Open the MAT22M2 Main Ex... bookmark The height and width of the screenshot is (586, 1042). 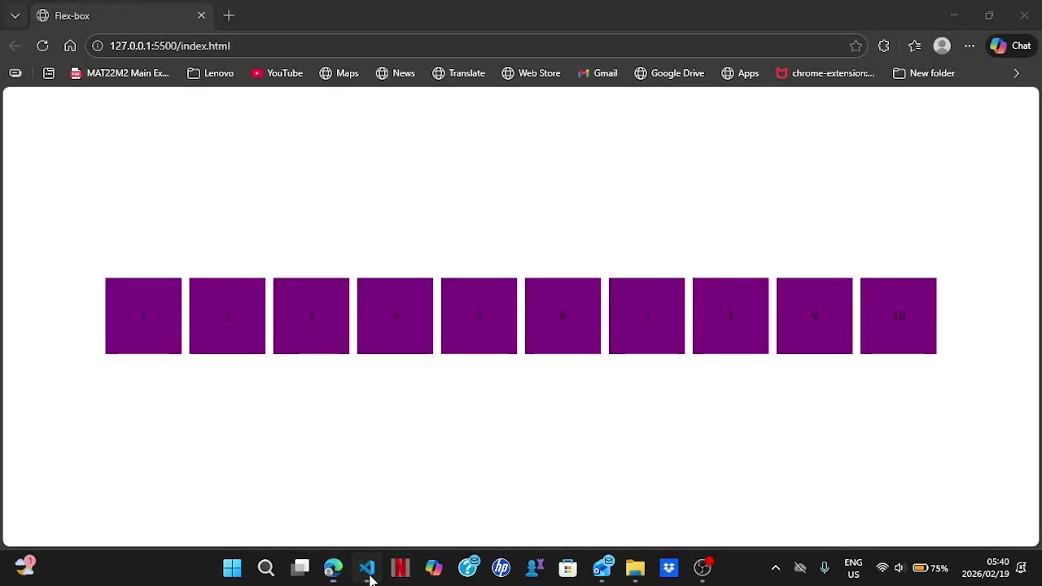120,73
